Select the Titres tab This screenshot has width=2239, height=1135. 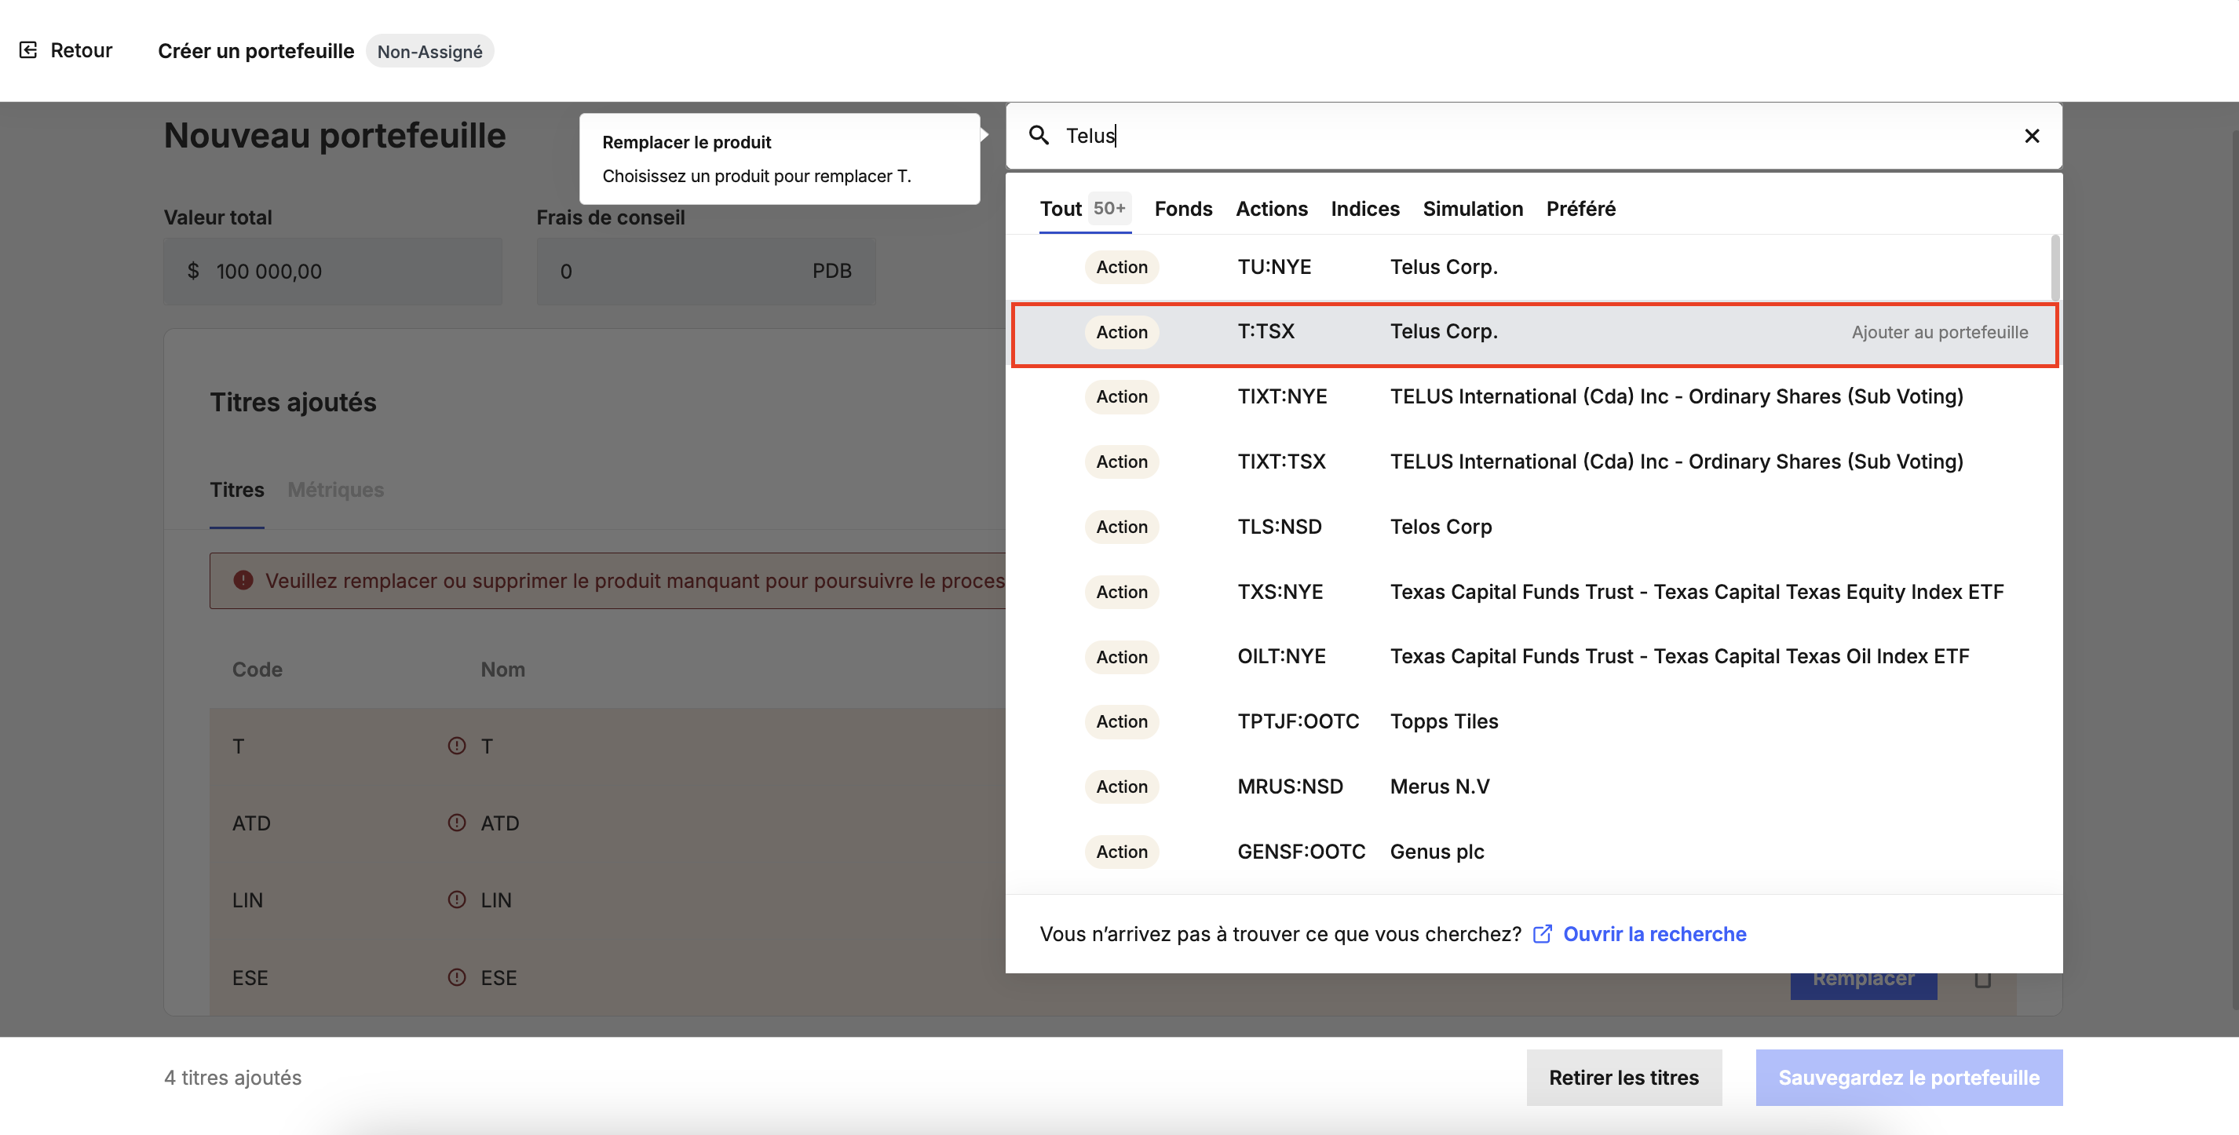coord(236,490)
